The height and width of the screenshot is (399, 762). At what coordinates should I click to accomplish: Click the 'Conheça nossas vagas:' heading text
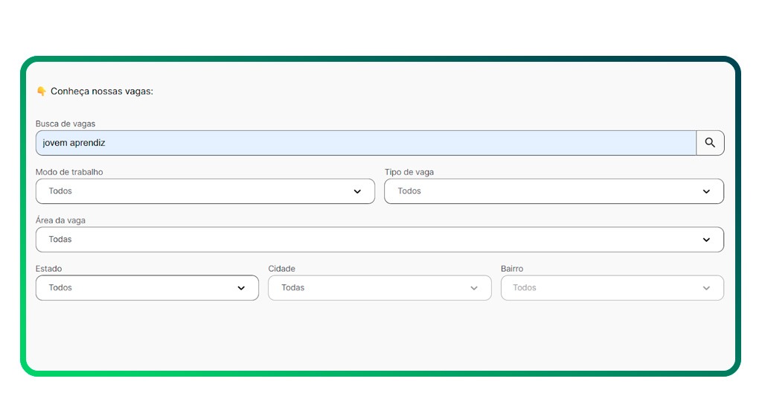click(101, 92)
